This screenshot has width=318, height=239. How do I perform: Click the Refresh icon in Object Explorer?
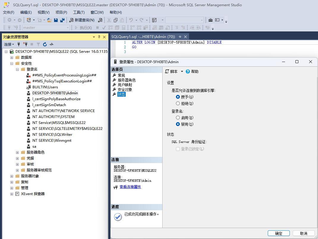[x=45, y=44]
